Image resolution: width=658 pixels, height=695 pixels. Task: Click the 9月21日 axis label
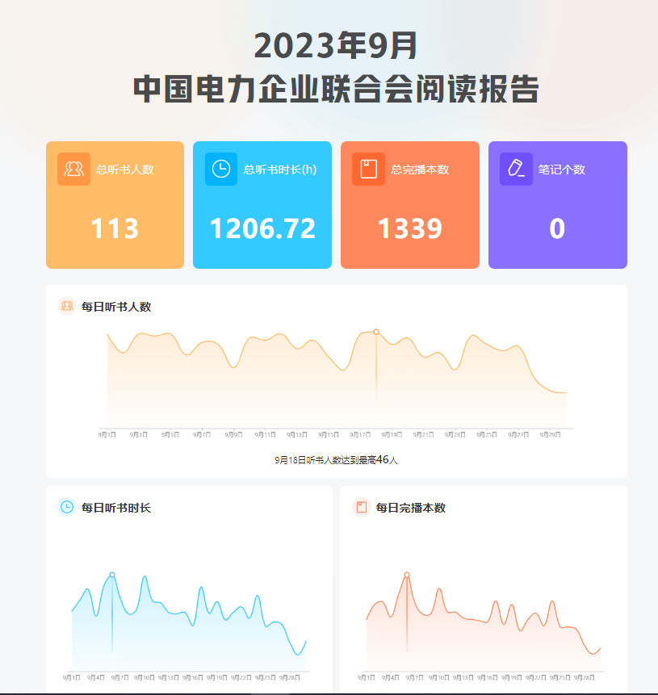tap(423, 435)
